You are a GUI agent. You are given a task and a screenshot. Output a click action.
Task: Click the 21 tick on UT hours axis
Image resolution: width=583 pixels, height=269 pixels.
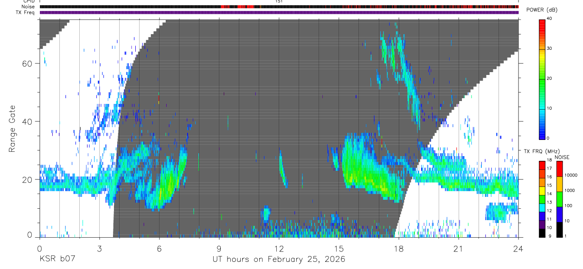(x=458, y=249)
